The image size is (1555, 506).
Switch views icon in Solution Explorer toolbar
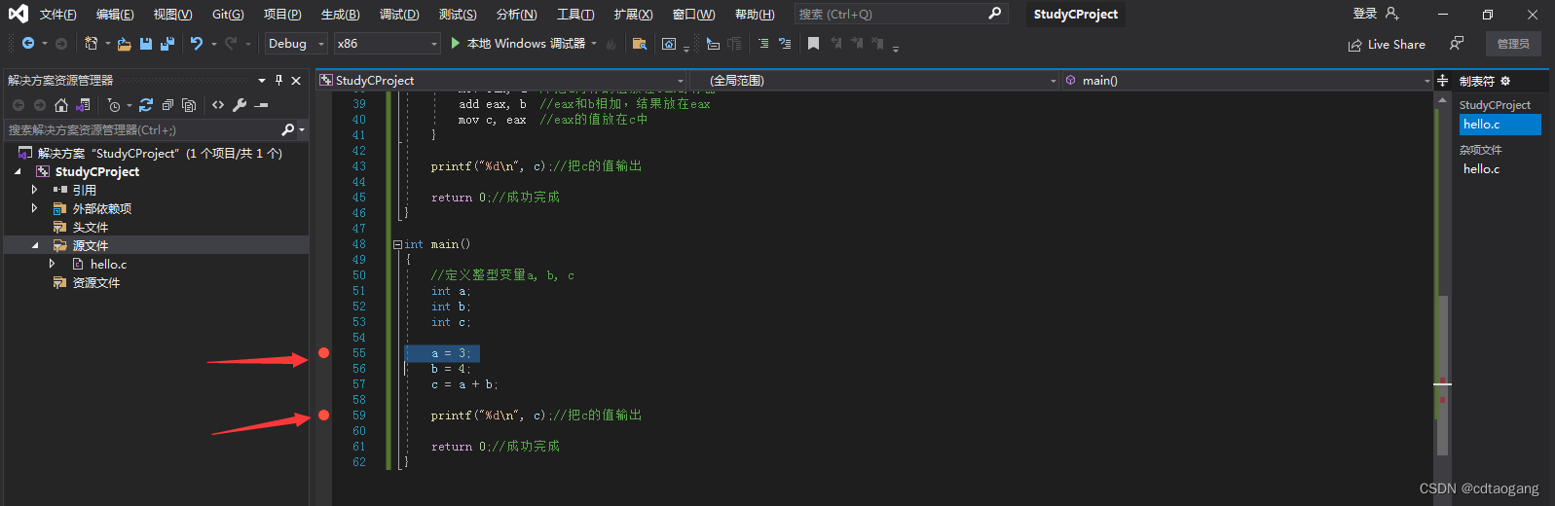coord(83,105)
